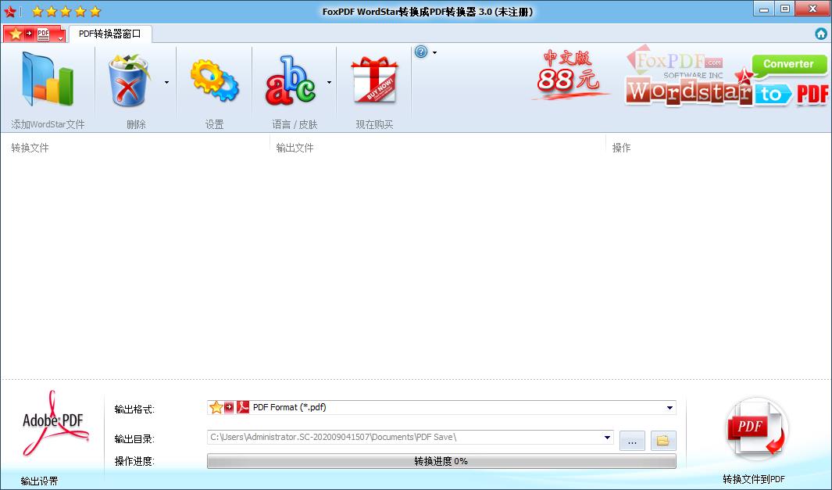Screen dimensions: 832x490
Task: Click the Convert file to PDF icon
Action: coord(755,430)
